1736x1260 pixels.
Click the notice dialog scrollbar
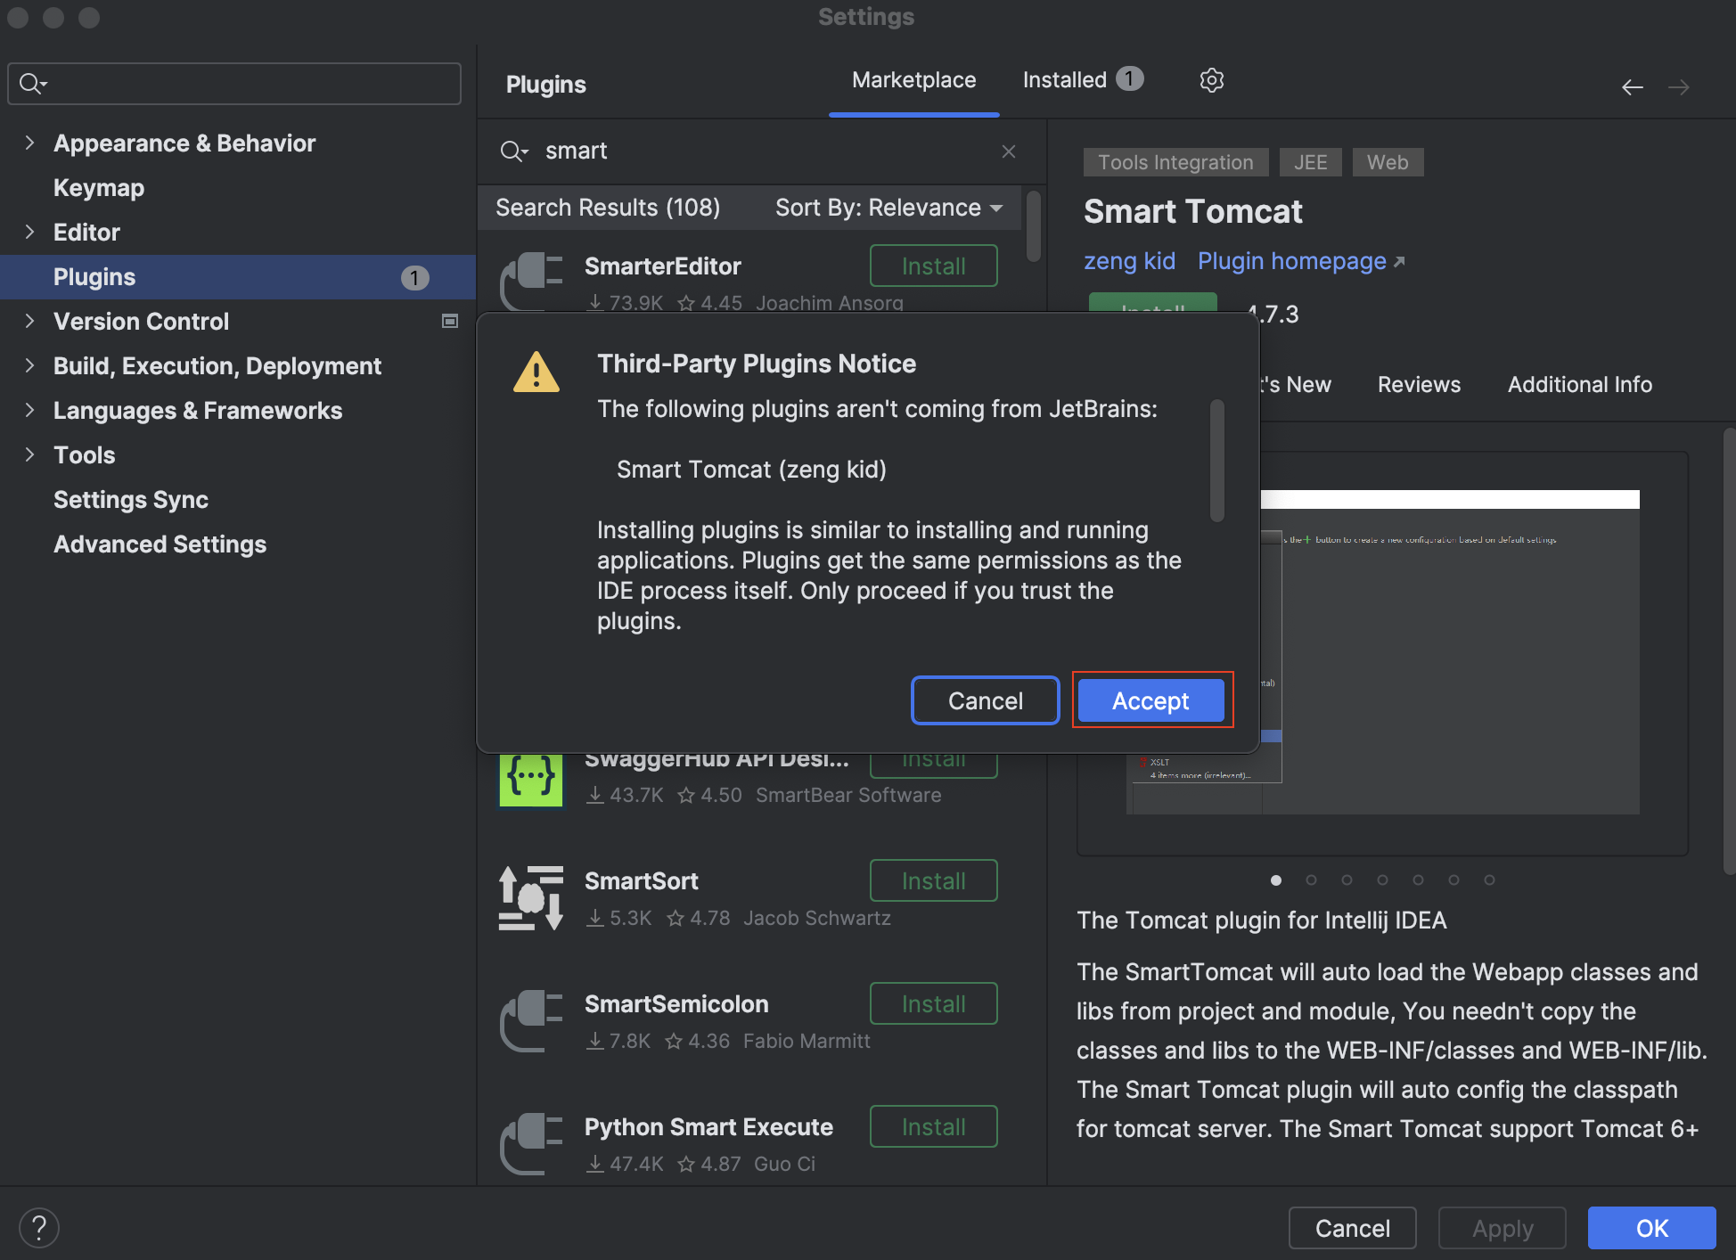(1216, 461)
